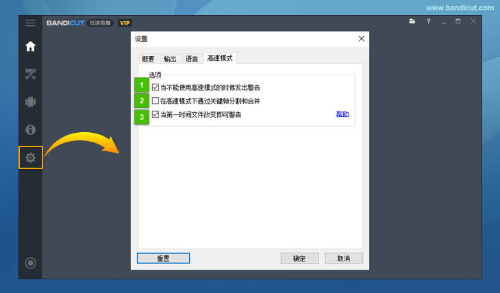Uncheck 当不能使用高速模式的时候发出警告
Viewport: 500px width, 293px height.
pyautogui.click(x=155, y=87)
